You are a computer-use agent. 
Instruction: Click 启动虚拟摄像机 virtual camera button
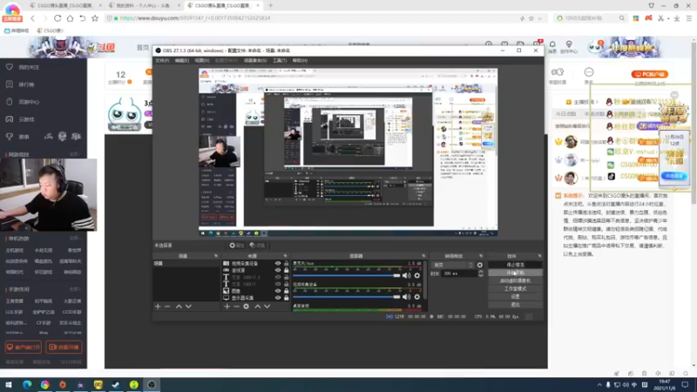pos(515,280)
